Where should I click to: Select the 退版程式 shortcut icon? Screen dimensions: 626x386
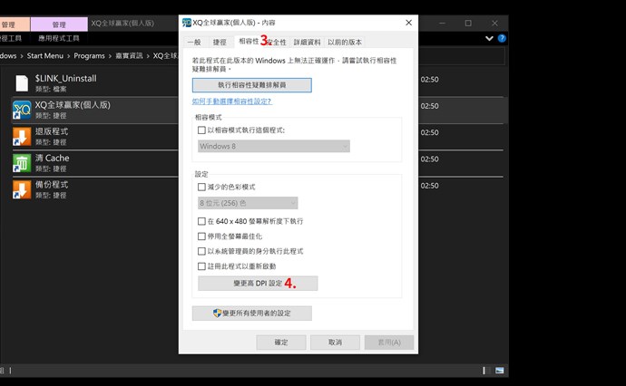pyautogui.click(x=22, y=137)
